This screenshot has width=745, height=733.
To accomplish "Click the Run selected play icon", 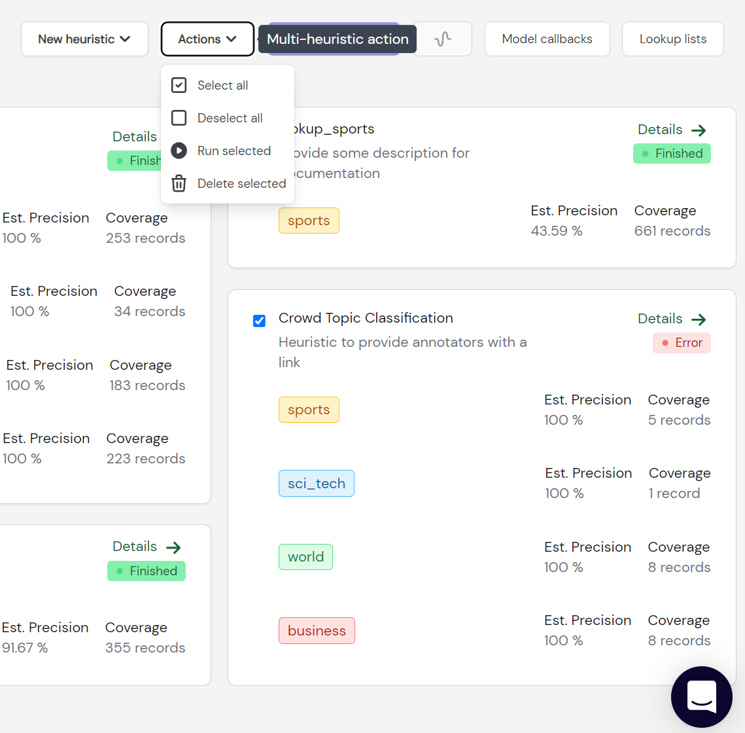I will click(179, 151).
